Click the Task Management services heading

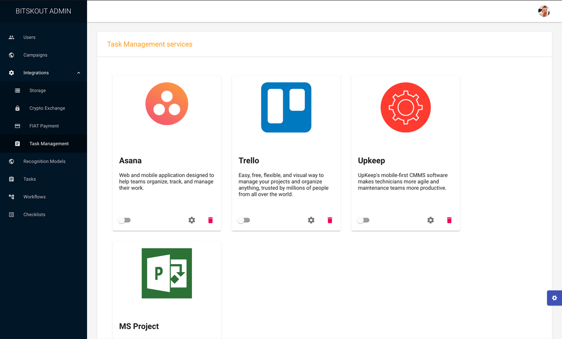click(150, 44)
